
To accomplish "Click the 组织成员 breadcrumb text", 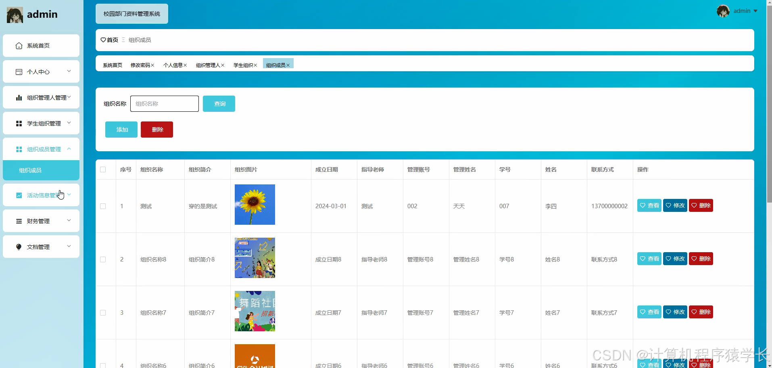I will pos(140,40).
